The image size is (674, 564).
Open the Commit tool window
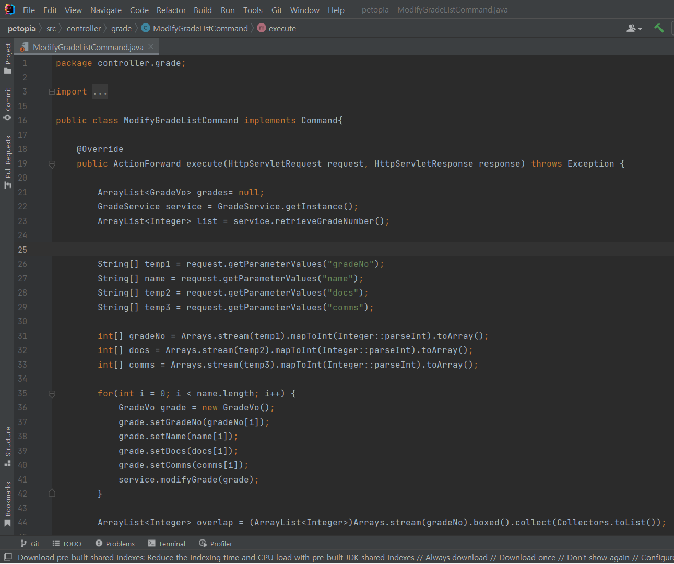click(x=8, y=104)
